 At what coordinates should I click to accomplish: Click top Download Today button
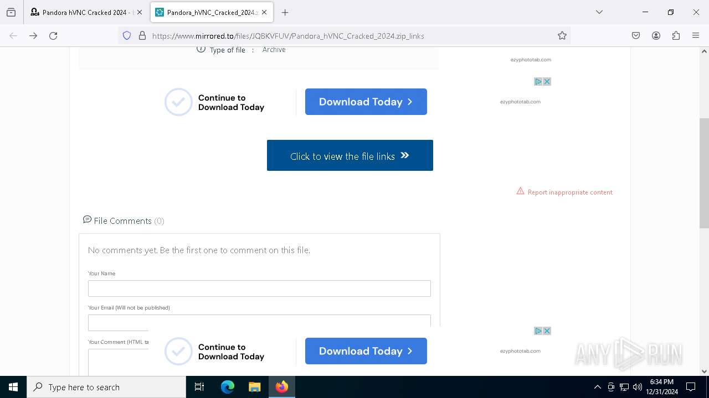(x=366, y=102)
